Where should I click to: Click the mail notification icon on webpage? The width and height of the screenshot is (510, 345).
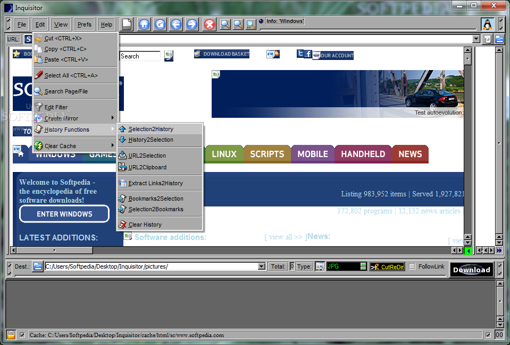tap(273, 54)
